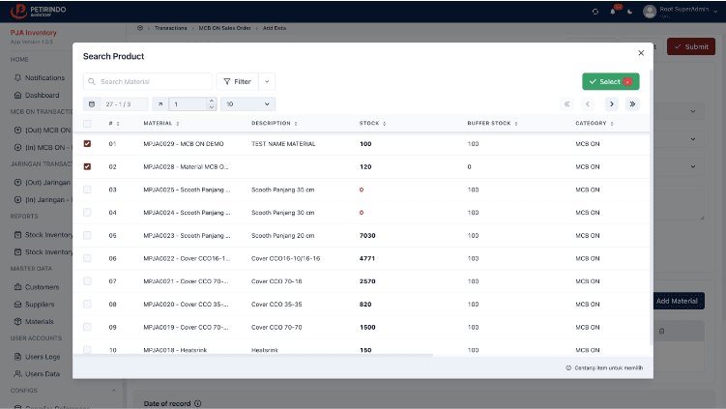Screen dimensions: 726x409
Task: Click the database records count icon
Action: (x=92, y=104)
